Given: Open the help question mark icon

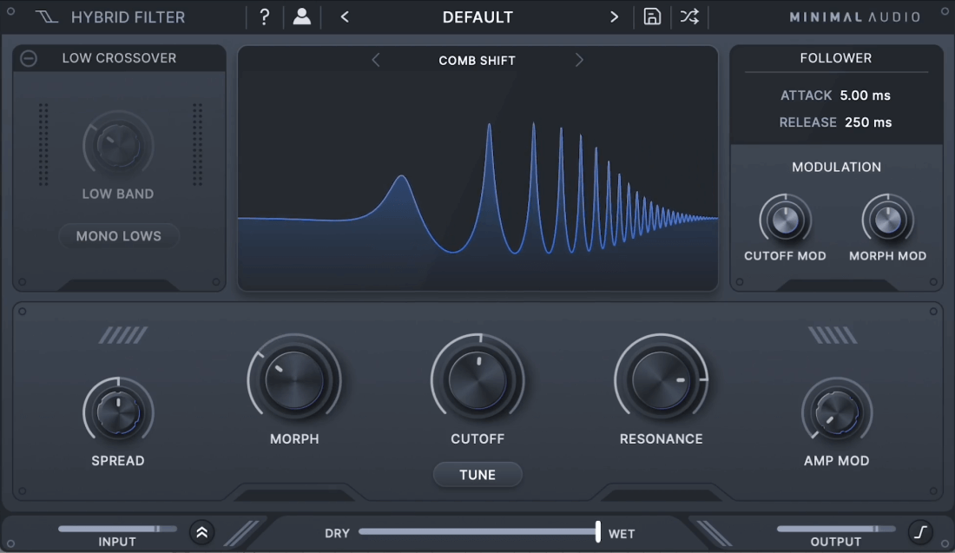Looking at the screenshot, I should [x=264, y=17].
